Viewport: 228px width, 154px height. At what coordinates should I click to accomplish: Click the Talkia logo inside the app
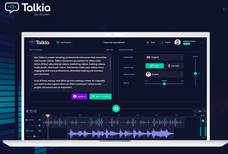pyautogui.click(x=39, y=42)
